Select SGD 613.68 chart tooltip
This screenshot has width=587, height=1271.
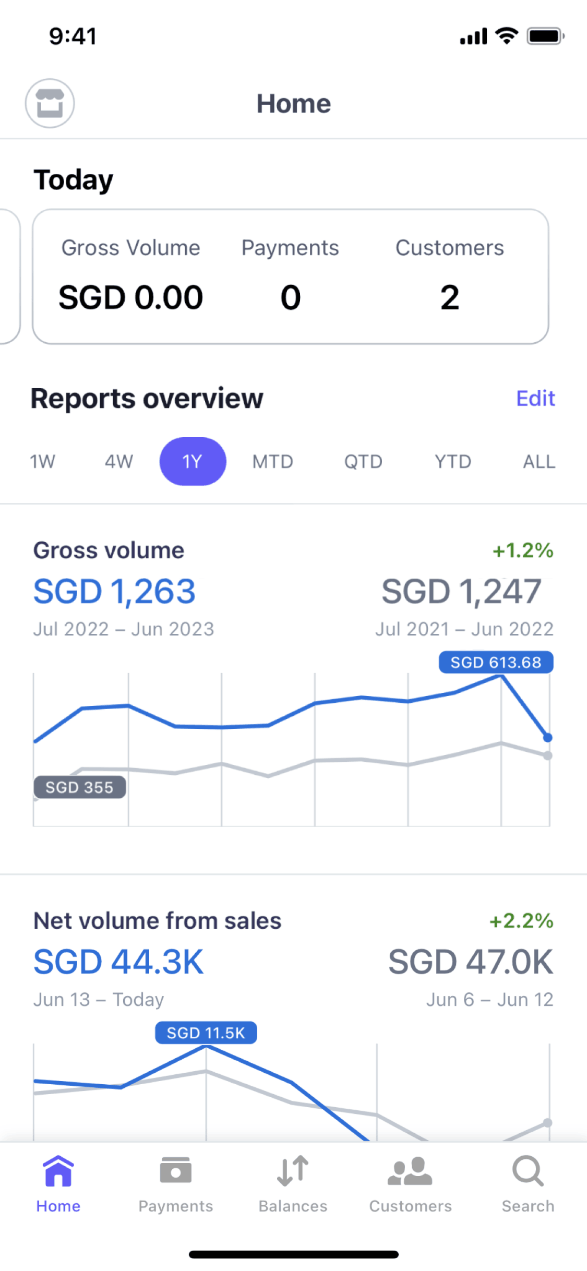click(x=496, y=662)
